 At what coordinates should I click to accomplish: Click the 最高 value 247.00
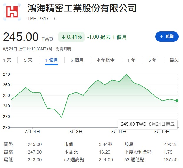click(x=35, y=152)
